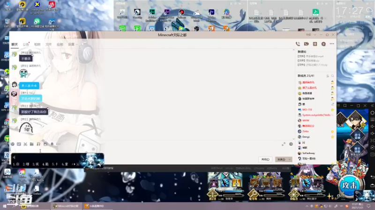This screenshot has height=210, width=375.
Task: Open the square app icon beside the video call
Action: (x=315, y=44)
